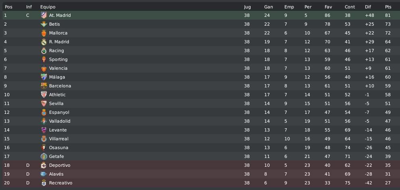Sort table by Pts column header
This screenshot has height=190, width=400.
pyautogui.click(x=388, y=7)
